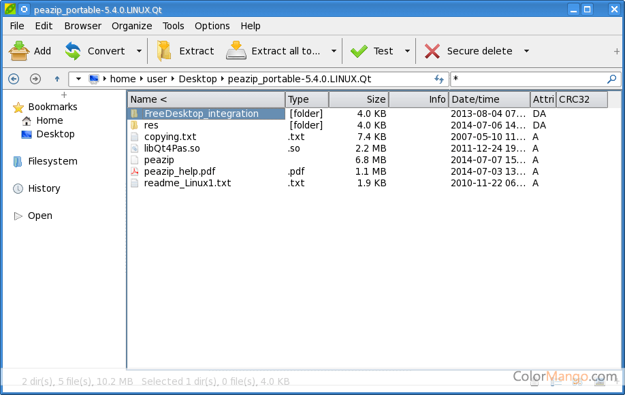Refresh the current folder listing
The width and height of the screenshot is (625, 395).
pyautogui.click(x=439, y=79)
